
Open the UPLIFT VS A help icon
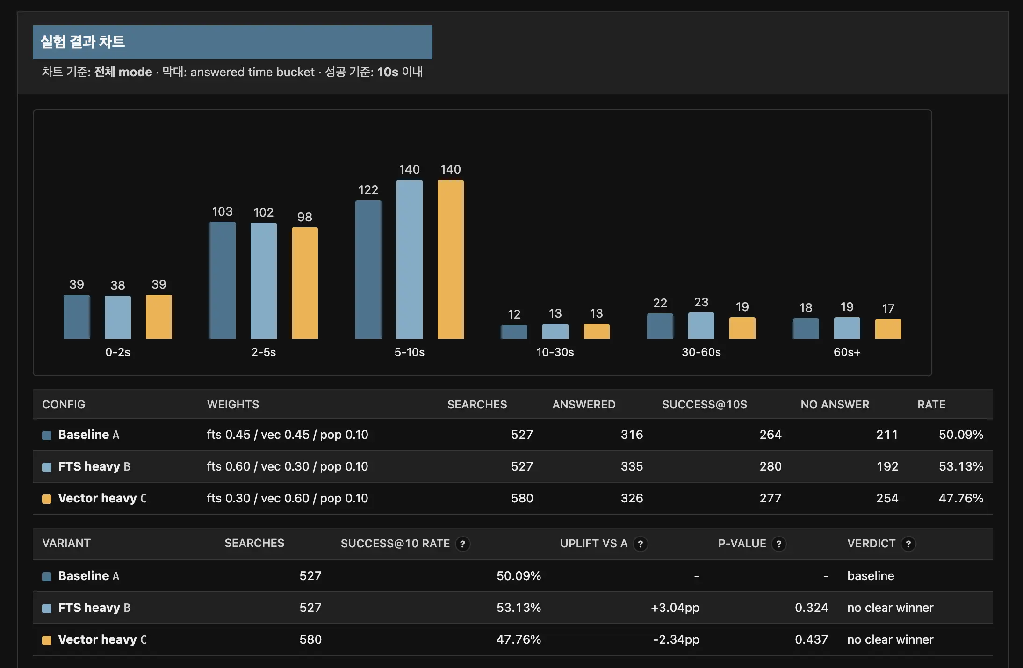coord(640,544)
